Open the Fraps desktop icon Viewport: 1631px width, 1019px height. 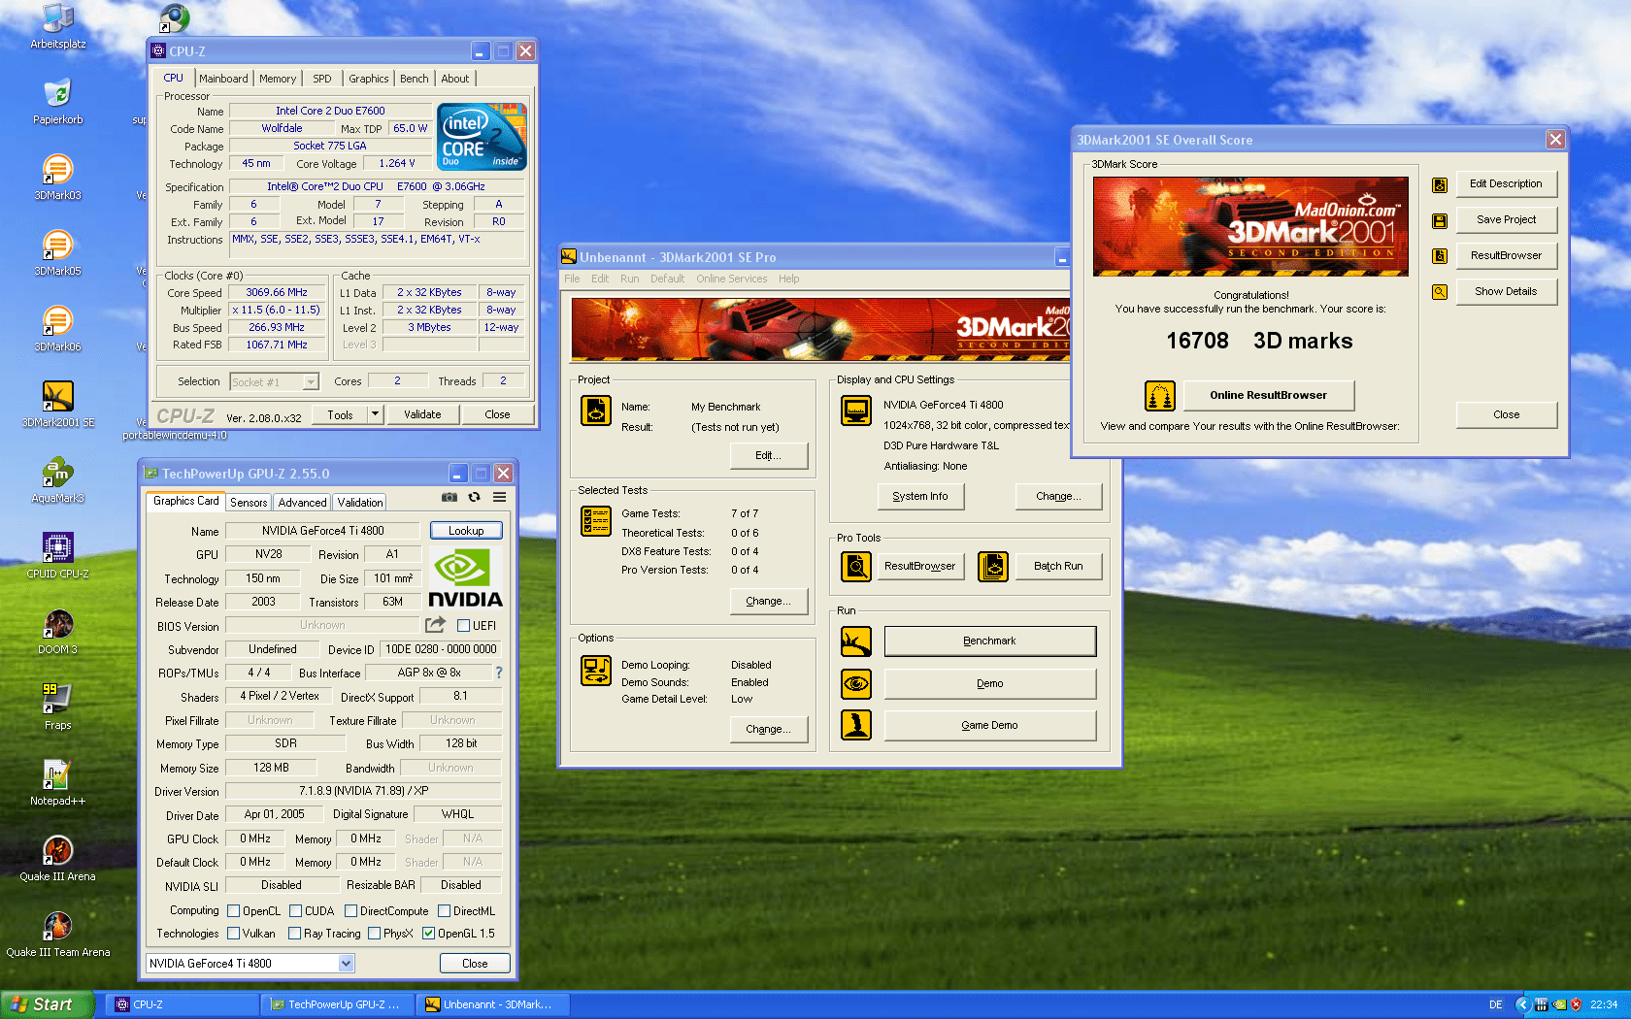[x=58, y=707]
